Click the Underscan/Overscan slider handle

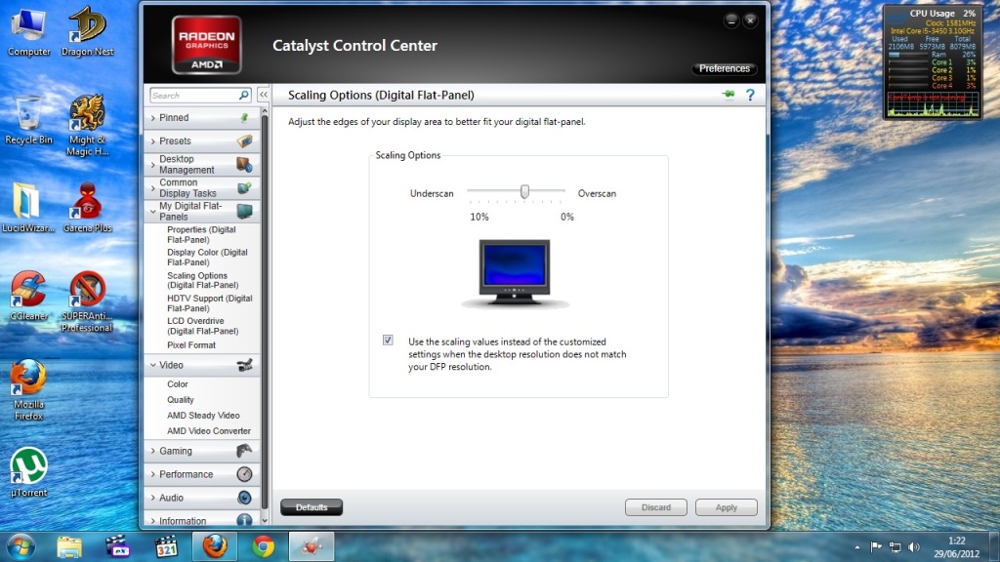click(x=524, y=191)
